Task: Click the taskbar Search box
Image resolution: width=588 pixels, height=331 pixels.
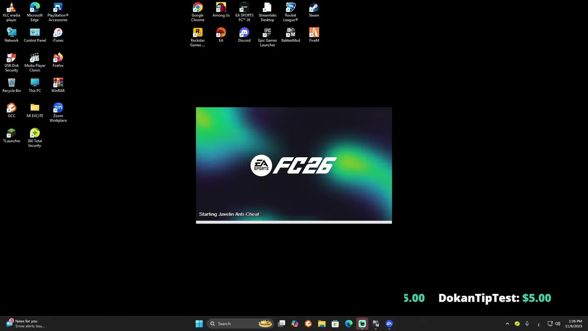Action: coord(241,324)
